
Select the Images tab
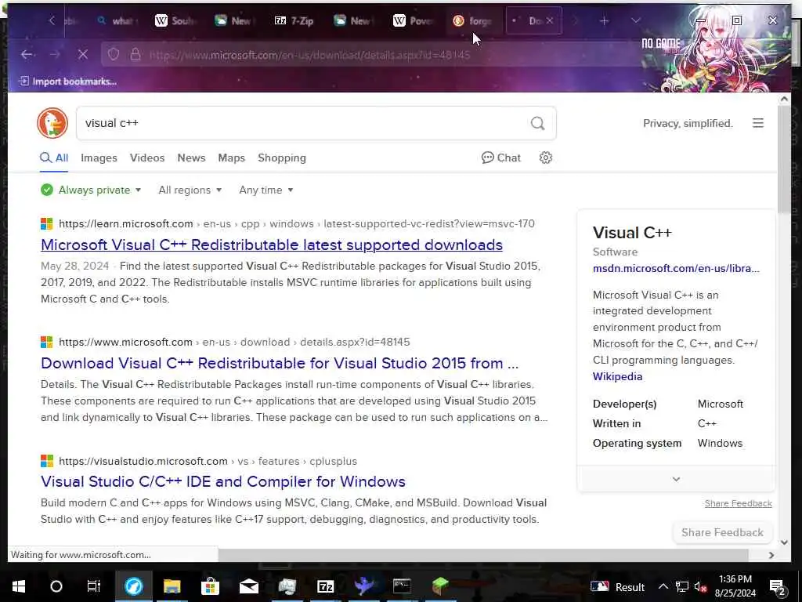click(99, 158)
